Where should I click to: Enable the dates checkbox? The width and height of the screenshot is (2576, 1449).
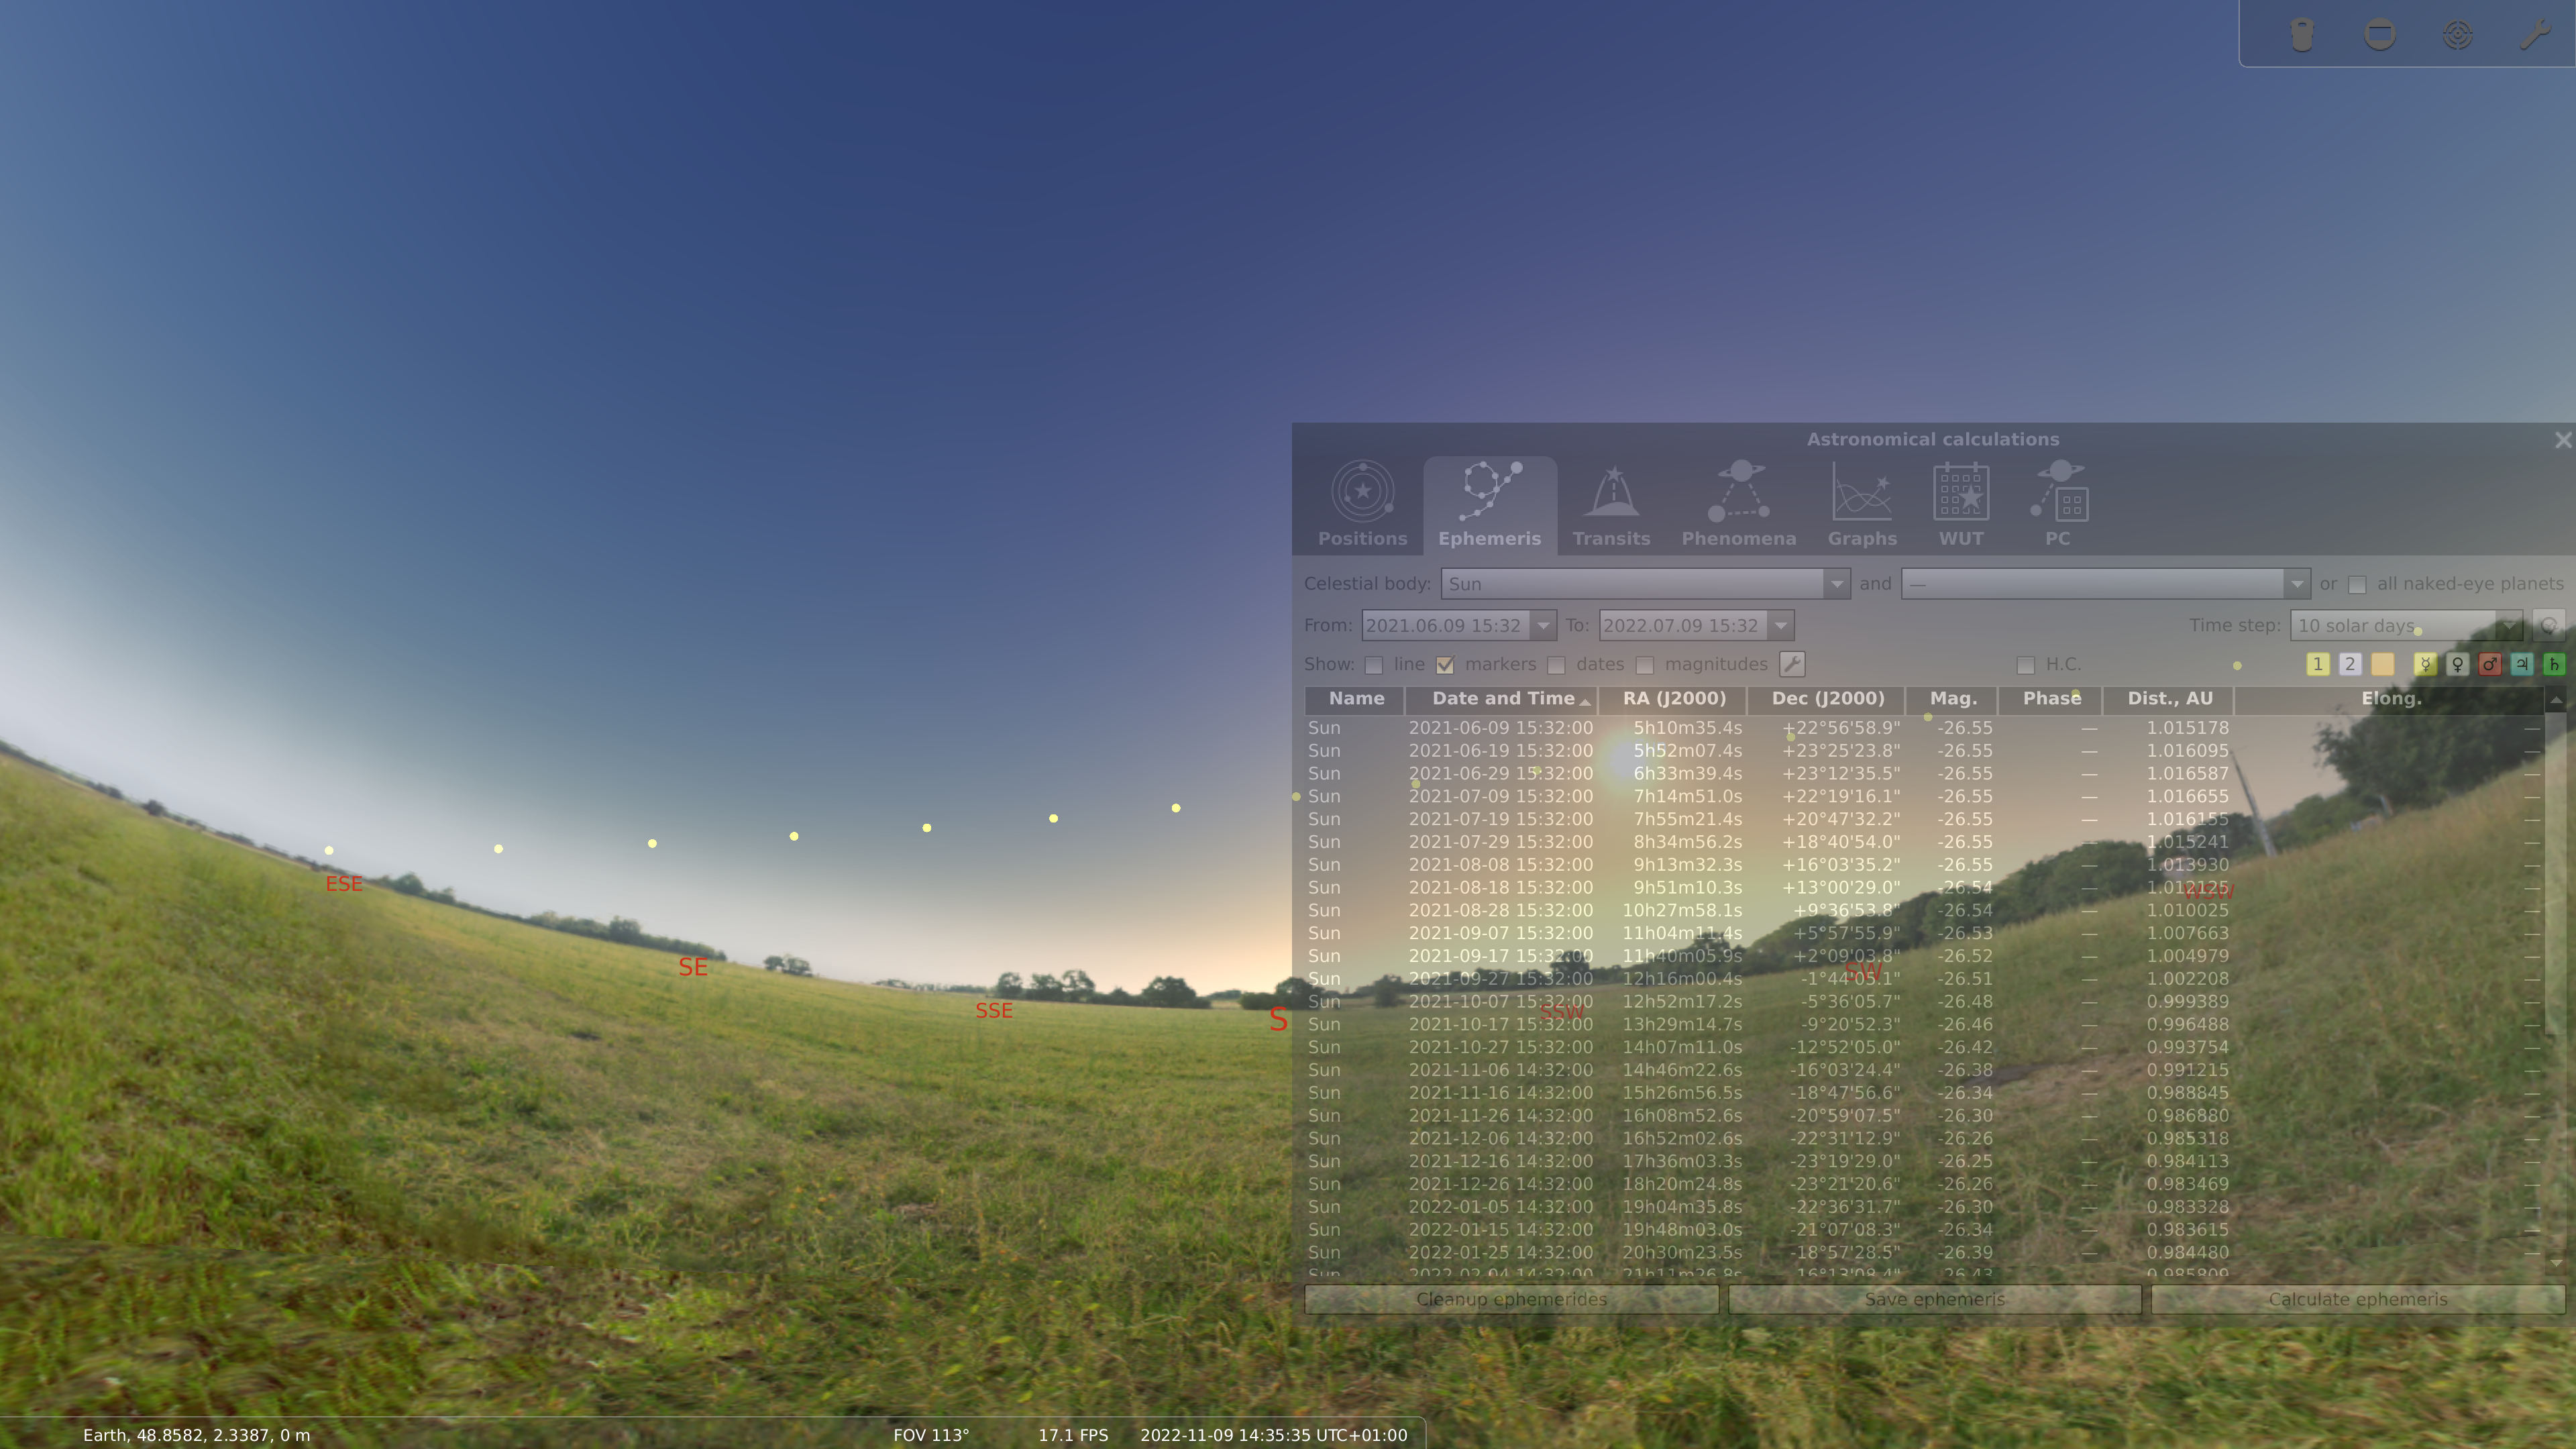tap(1556, 665)
